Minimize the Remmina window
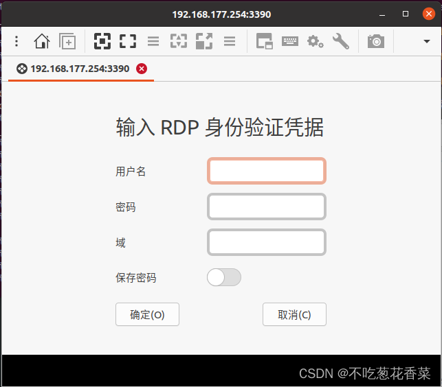Image resolution: width=442 pixels, height=387 pixels. 382,14
